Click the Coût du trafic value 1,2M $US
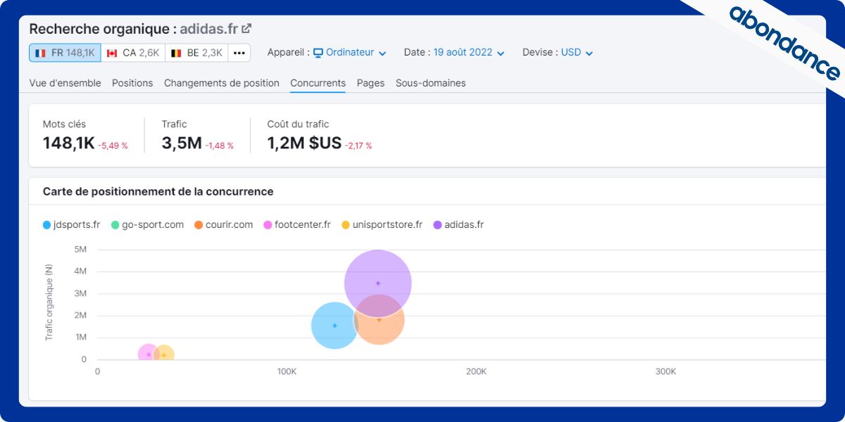 click(304, 143)
